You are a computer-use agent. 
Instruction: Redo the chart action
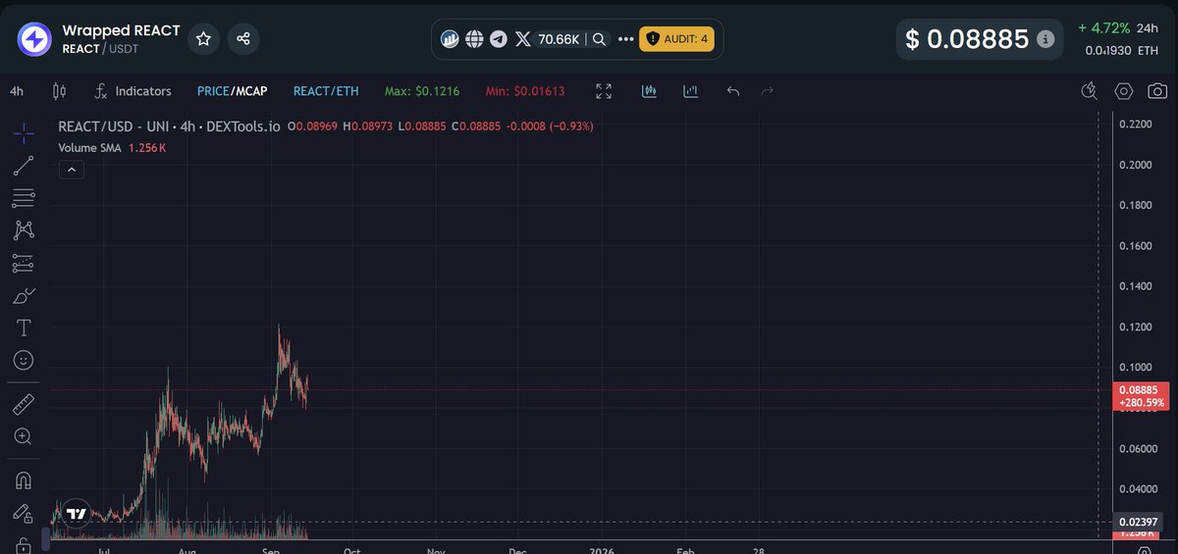coord(768,91)
